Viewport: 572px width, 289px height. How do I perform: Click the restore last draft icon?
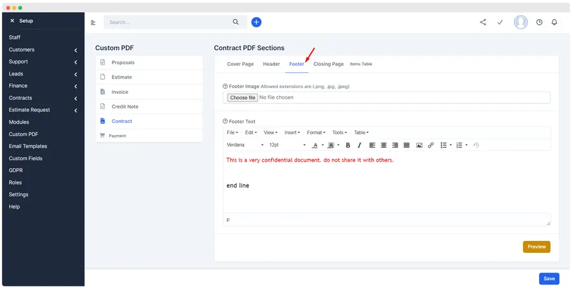[x=476, y=145]
